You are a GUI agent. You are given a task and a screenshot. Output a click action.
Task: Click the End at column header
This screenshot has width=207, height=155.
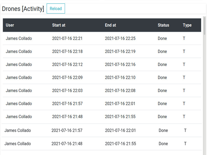click(110, 25)
